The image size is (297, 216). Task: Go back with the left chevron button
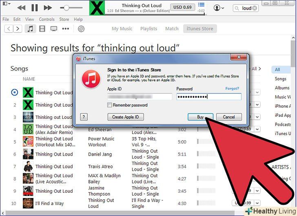[x=9, y=29]
